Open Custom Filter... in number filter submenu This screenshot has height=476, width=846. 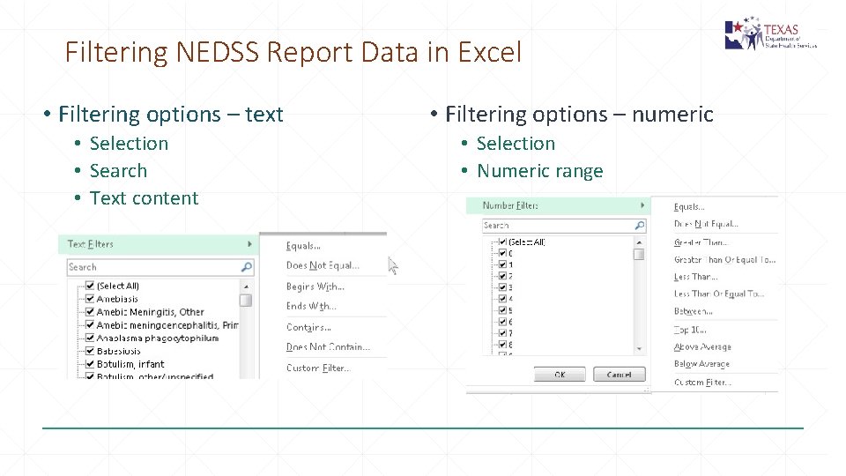point(702,382)
